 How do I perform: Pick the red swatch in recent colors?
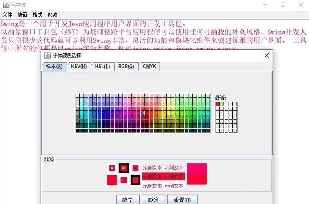[218, 104]
